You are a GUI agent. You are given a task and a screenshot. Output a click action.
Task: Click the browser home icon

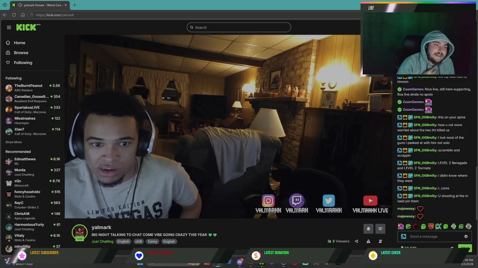click(x=23, y=15)
